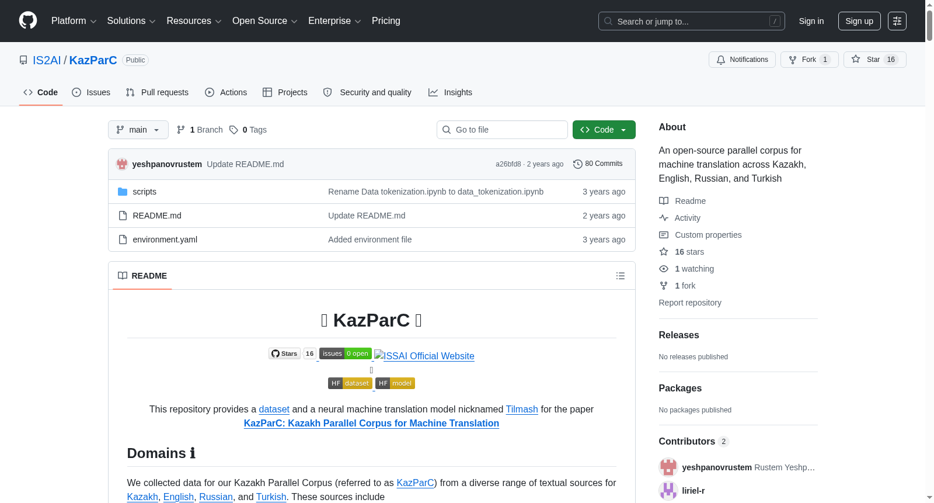
Task: Open the ISSAI Official Website link
Action: (x=424, y=356)
